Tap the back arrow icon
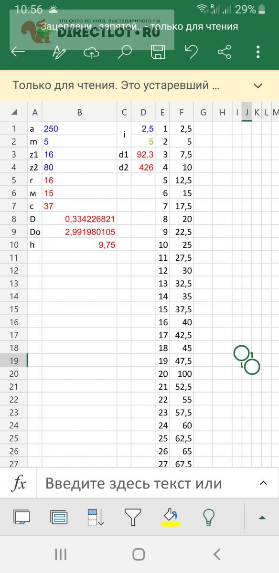 tap(18, 52)
